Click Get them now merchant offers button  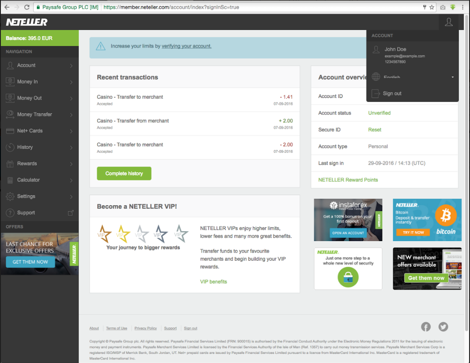(x=426, y=278)
